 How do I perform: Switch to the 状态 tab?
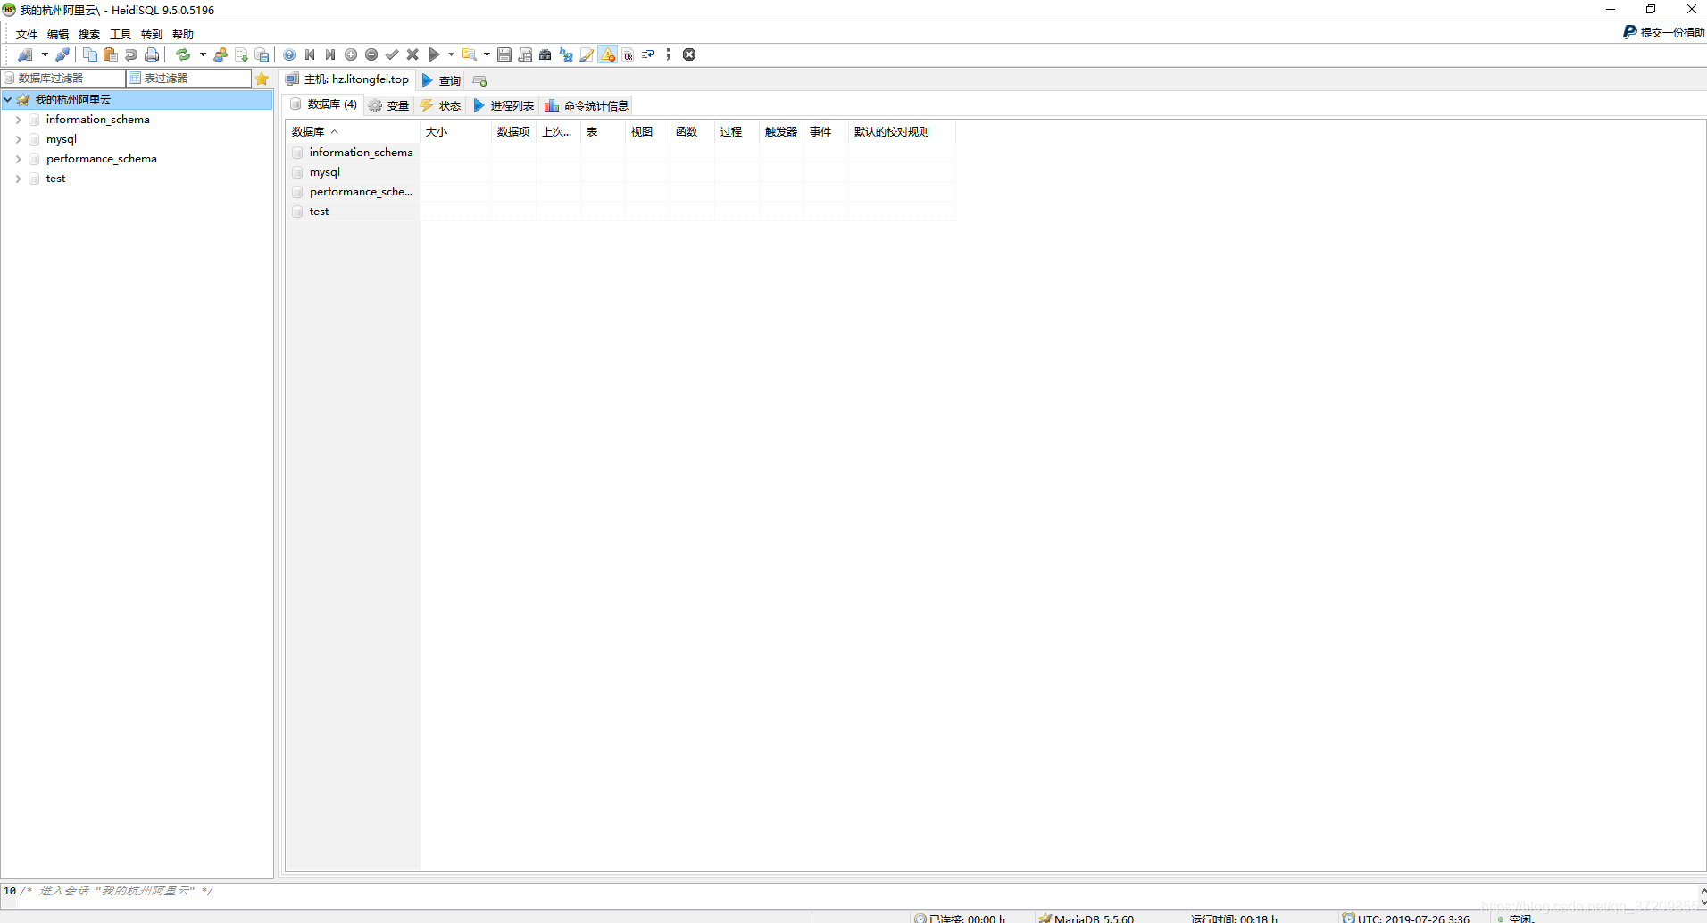(441, 105)
